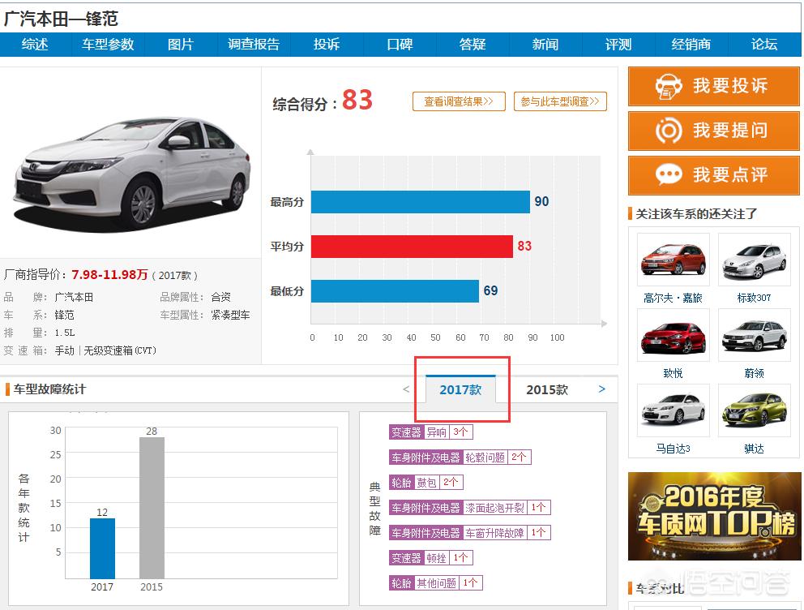Click the 我要提问 orange button
This screenshot has width=804, height=610.
click(x=714, y=131)
